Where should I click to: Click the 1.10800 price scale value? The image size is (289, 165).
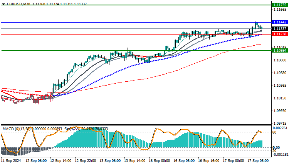pyautogui.click(x=280, y=60)
